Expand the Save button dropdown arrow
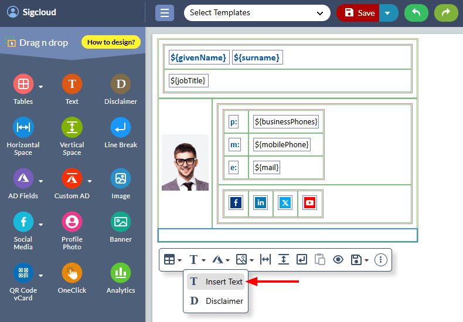The width and height of the screenshot is (463, 322). 388,13
